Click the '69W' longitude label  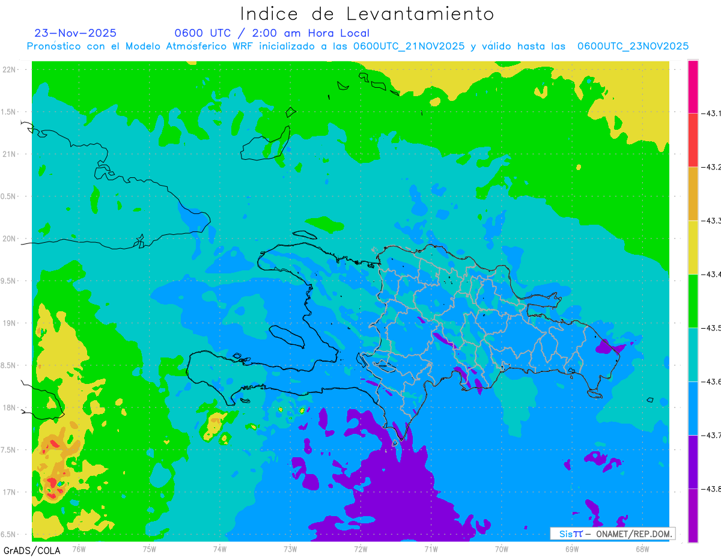click(x=572, y=549)
